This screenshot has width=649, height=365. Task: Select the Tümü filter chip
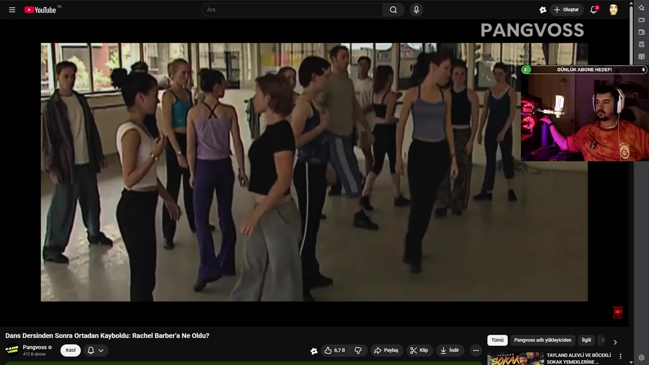point(497,340)
